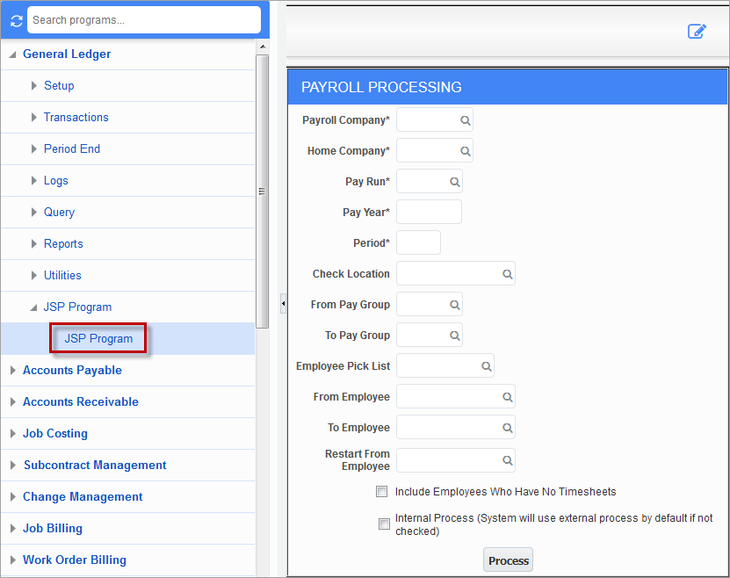Open the Job Costing module
The image size is (730, 578).
[54, 433]
